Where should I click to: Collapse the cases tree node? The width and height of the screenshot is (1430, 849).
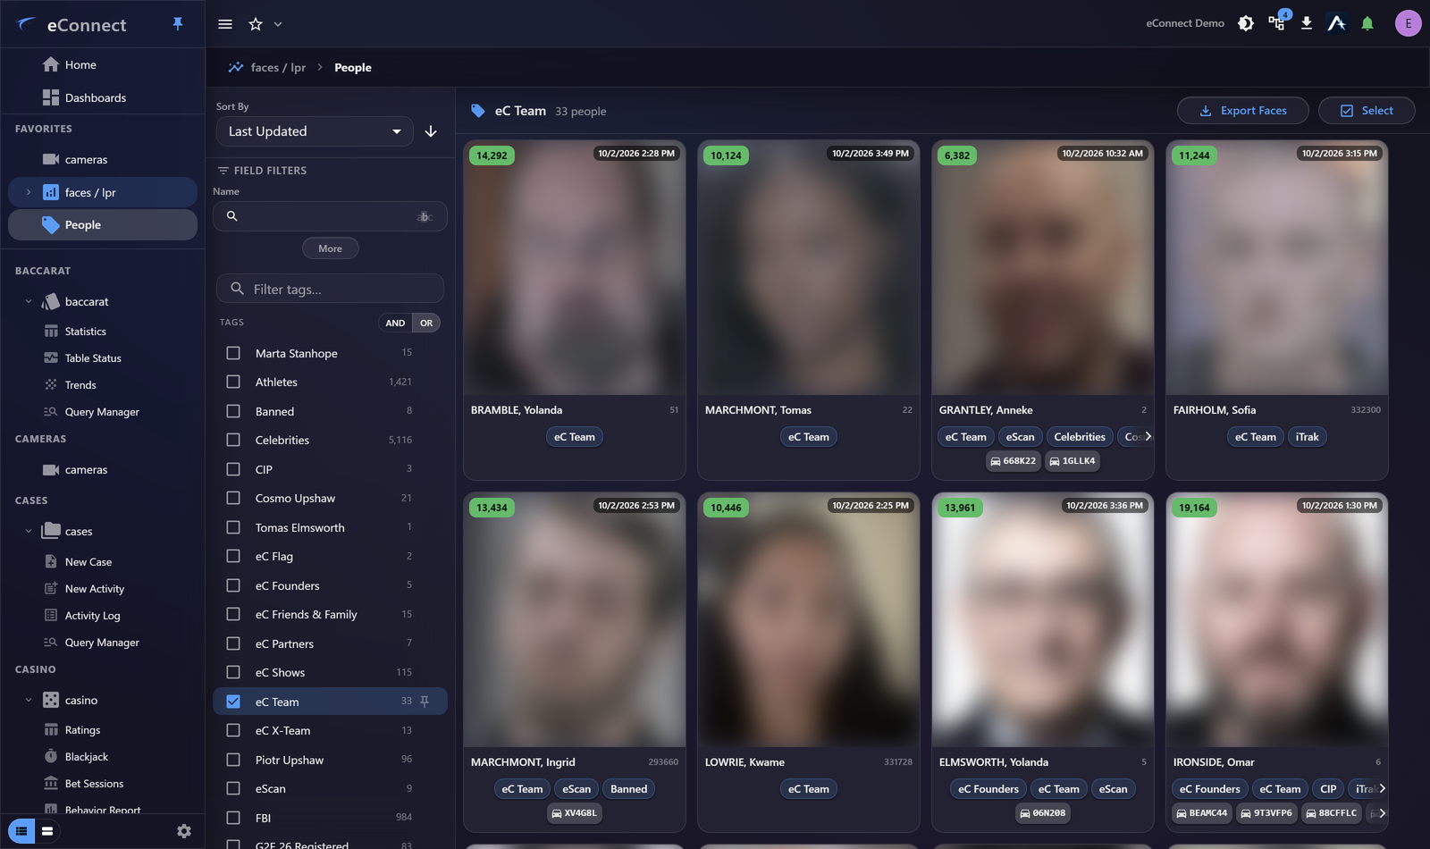pyautogui.click(x=29, y=531)
